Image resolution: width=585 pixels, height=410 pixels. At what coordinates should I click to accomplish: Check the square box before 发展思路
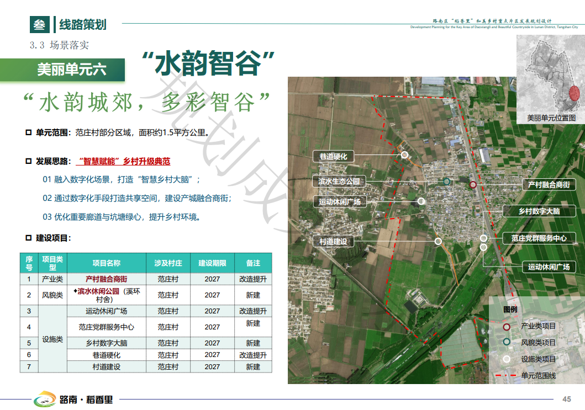click(x=29, y=162)
